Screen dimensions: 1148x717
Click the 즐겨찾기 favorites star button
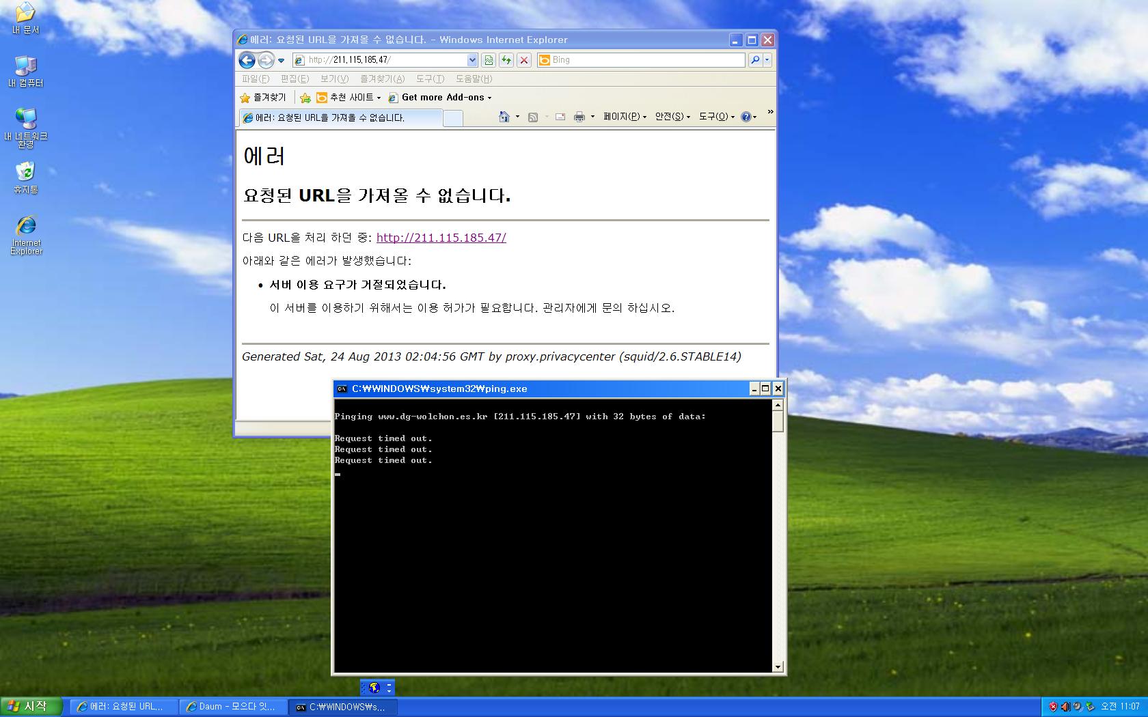tap(263, 98)
